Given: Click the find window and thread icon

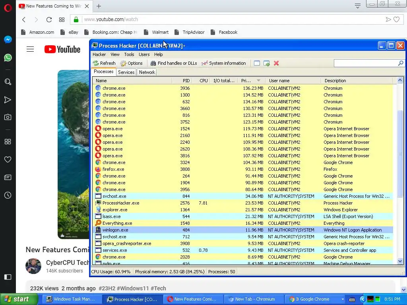Looking at the screenshot, I should (x=267, y=63).
